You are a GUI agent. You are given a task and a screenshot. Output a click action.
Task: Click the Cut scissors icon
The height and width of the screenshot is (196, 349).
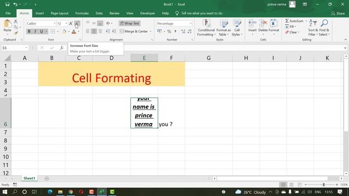[x=16, y=21]
